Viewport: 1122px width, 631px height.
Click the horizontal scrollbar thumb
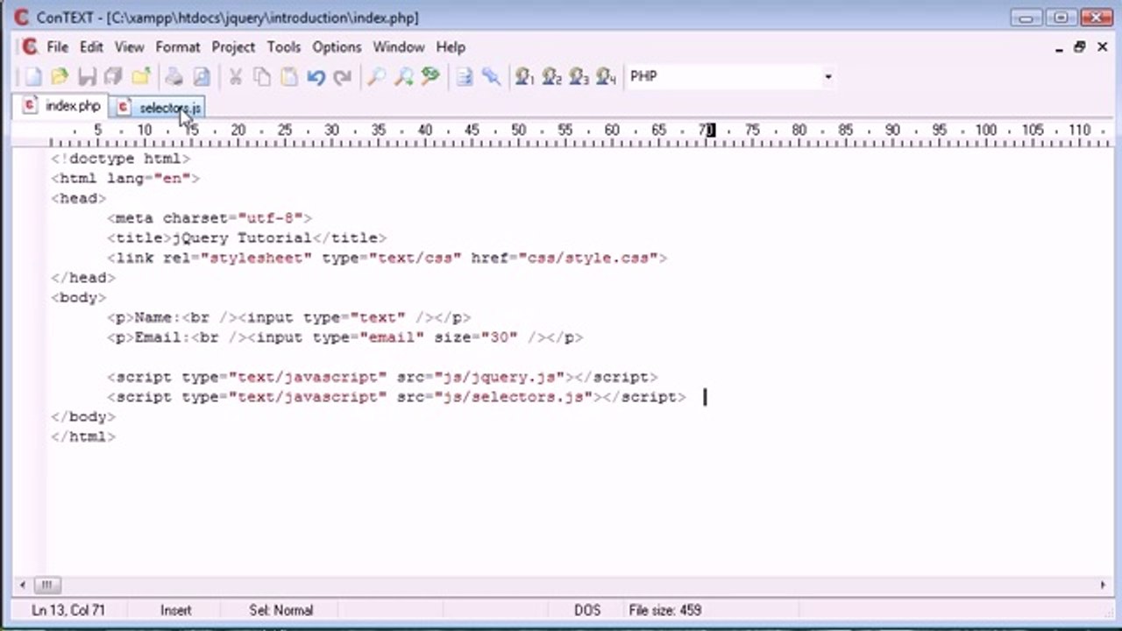coord(47,585)
